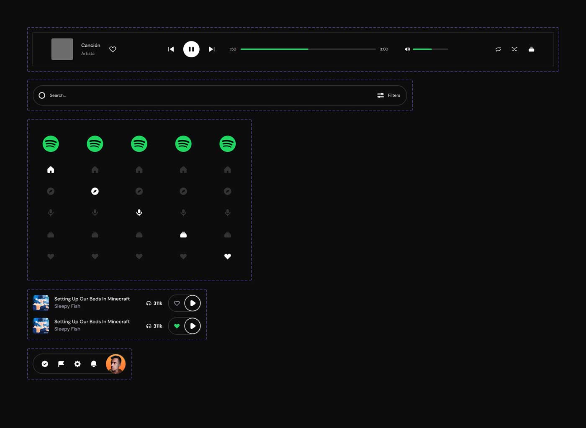Image resolution: width=586 pixels, height=428 pixels.
Task: Select the highlighted white heart favorites icon
Action: pyautogui.click(x=228, y=256)
